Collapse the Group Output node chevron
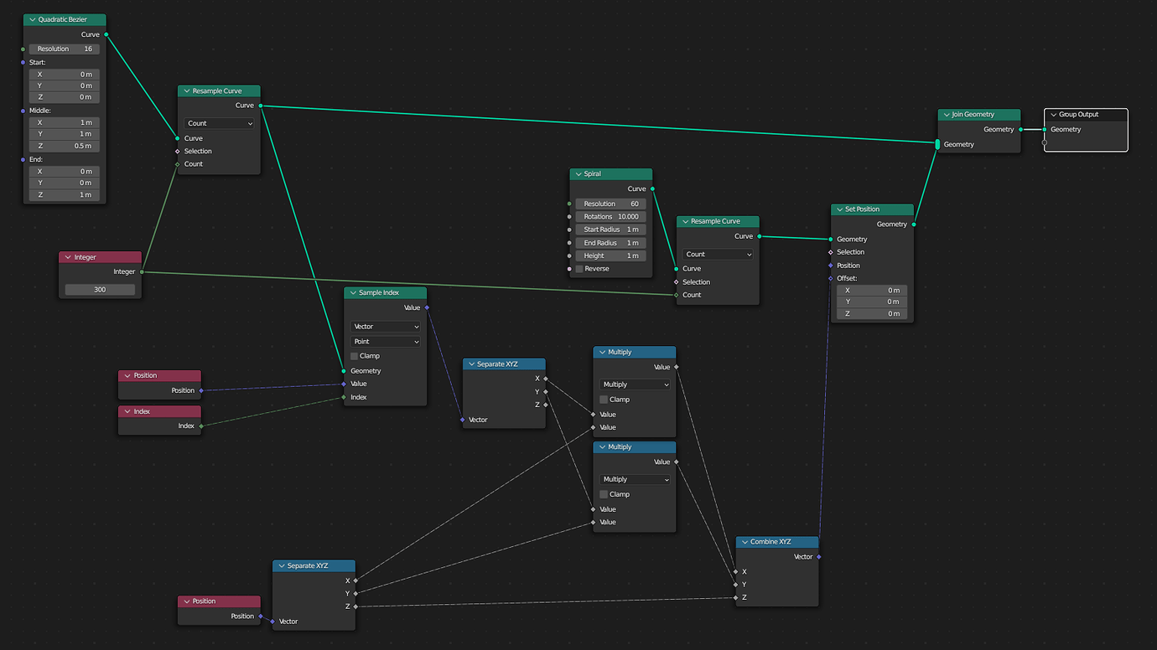Viewport: 1157px width, 650px height. tap(1053, 115)
